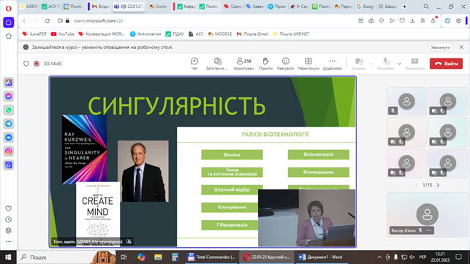
Task: Open Instagram in the Opera sidebar
Action: pos(8,151)
